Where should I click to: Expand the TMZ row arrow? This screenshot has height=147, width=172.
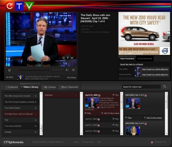(36, 120)
